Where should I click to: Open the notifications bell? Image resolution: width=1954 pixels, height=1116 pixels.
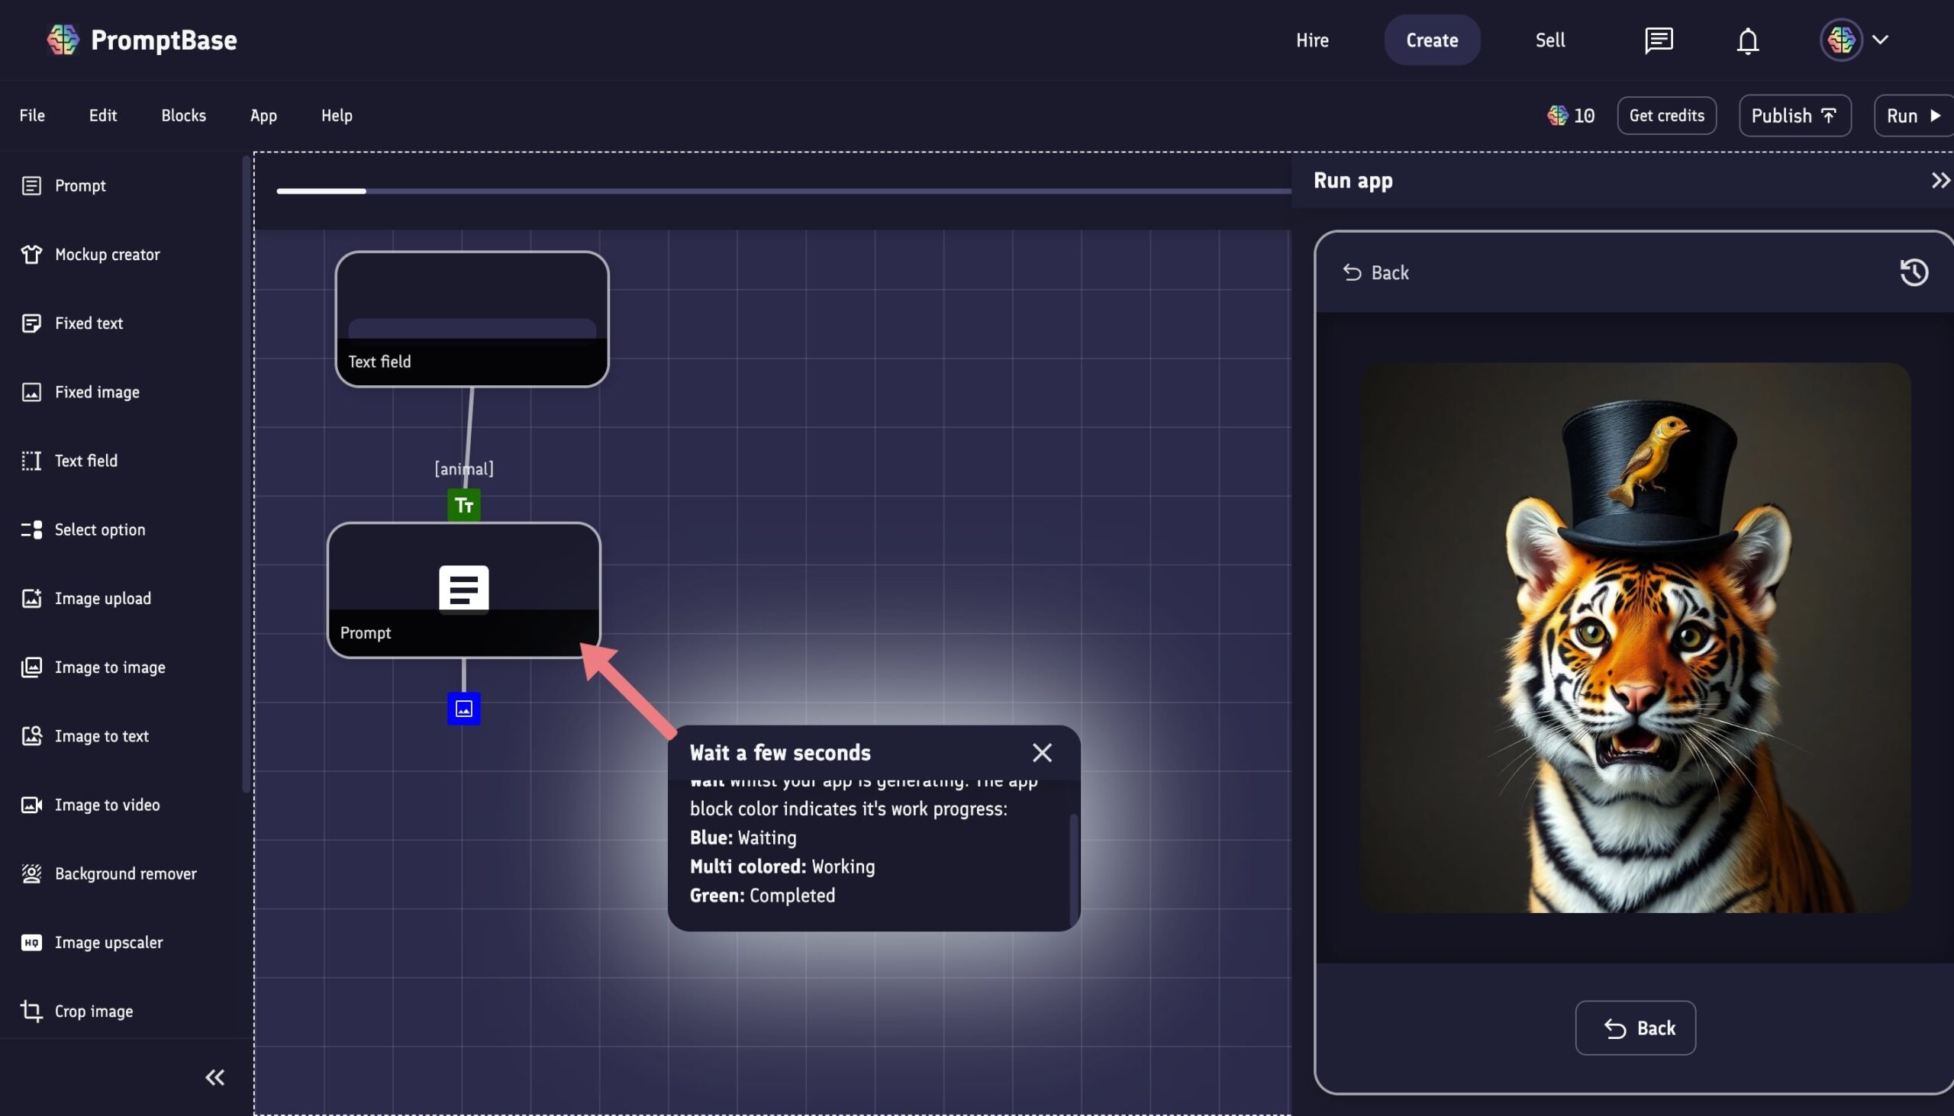[x=1747, y=40]
